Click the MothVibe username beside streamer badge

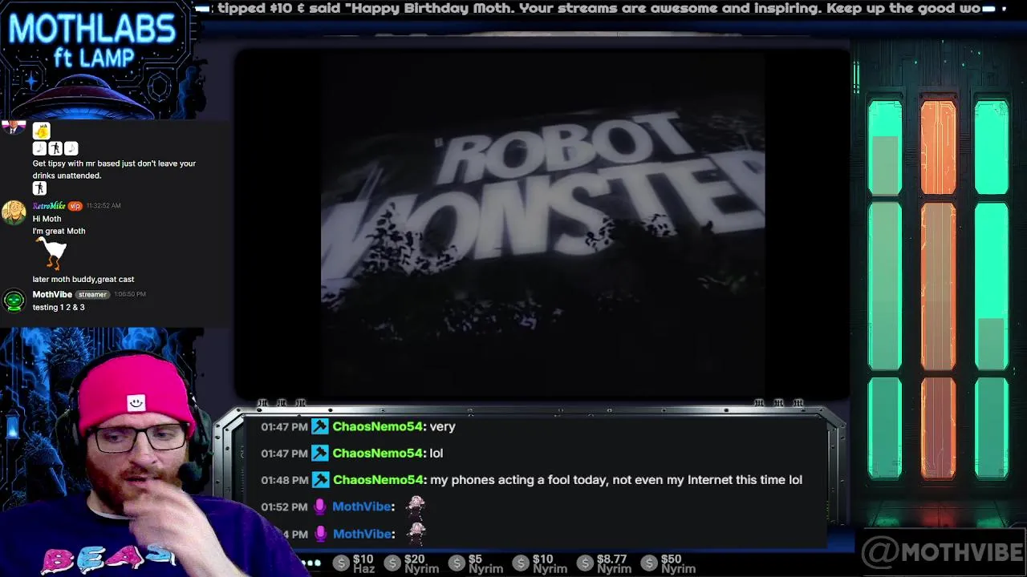coord(52,294)
